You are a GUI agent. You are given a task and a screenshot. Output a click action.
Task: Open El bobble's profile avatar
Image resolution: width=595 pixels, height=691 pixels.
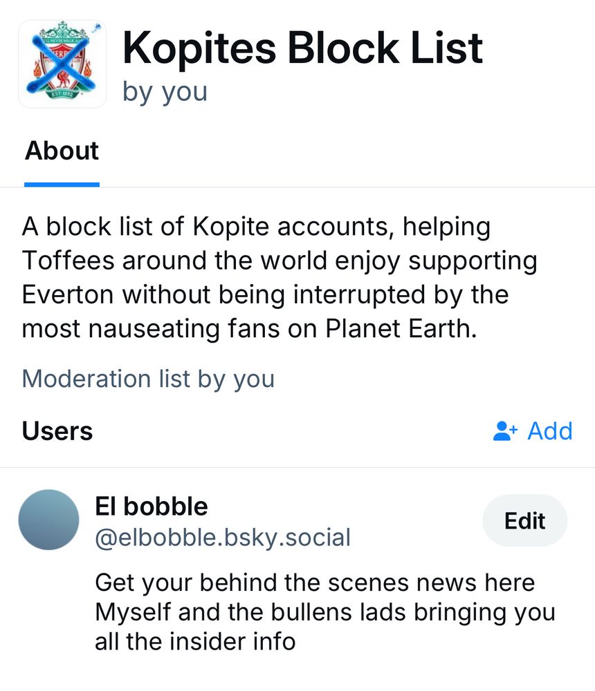coord(48,520)
